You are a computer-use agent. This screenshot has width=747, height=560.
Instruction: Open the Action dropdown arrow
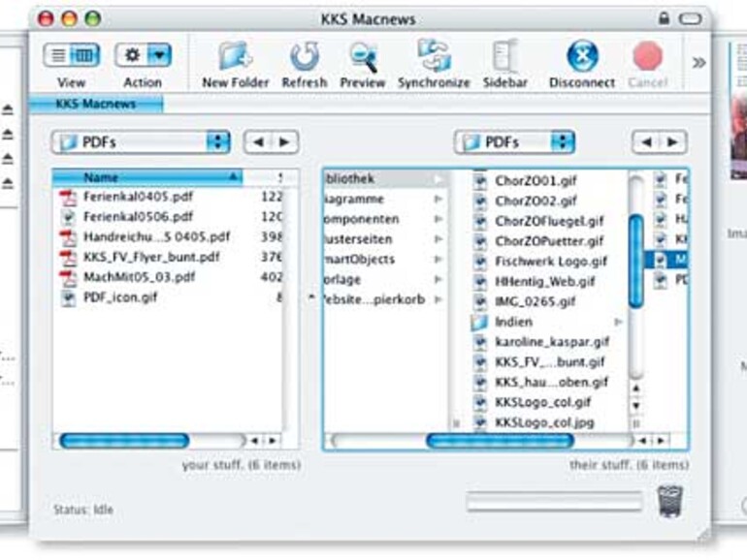[159, 55]
